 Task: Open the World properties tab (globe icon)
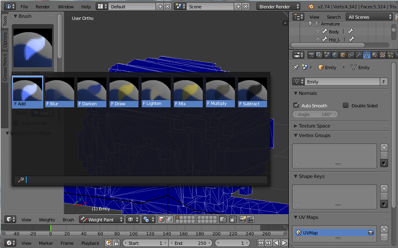pyautogui.click(x=335, y=55)
